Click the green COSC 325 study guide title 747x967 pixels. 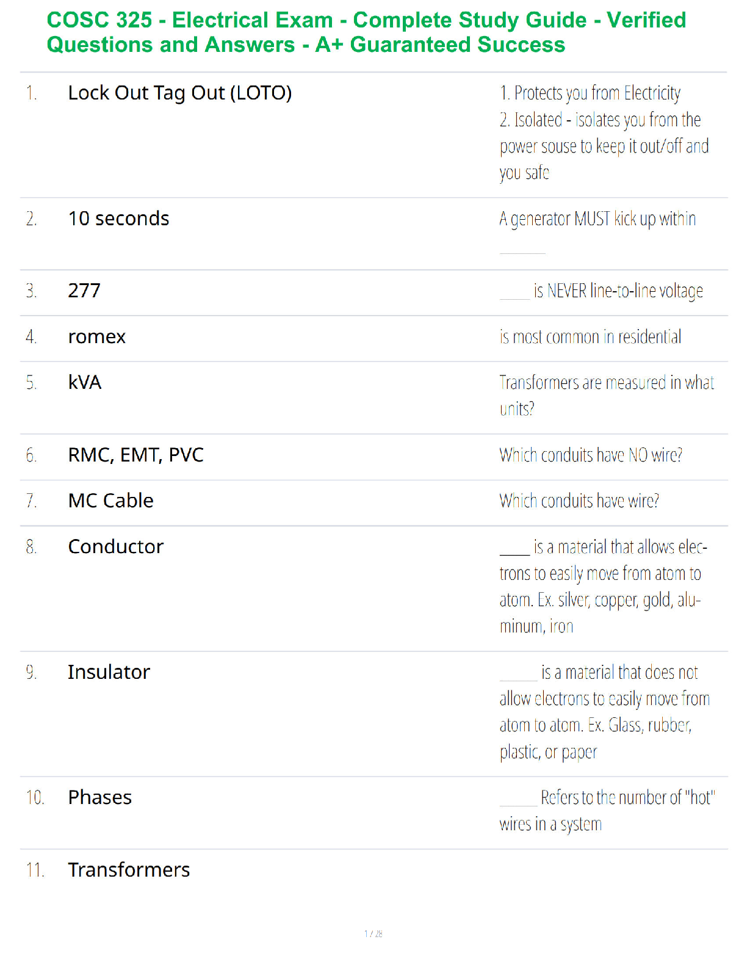366,32
